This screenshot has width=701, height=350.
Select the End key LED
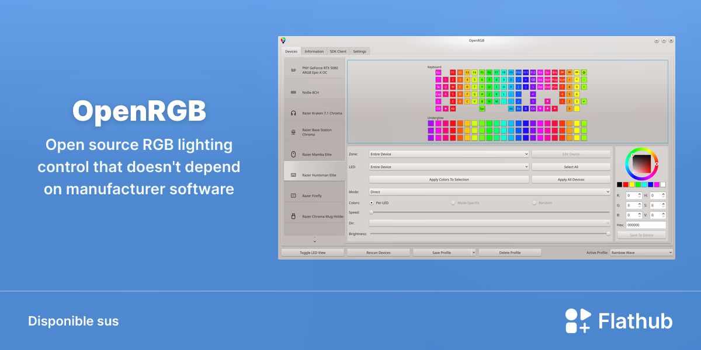(547, 87)
